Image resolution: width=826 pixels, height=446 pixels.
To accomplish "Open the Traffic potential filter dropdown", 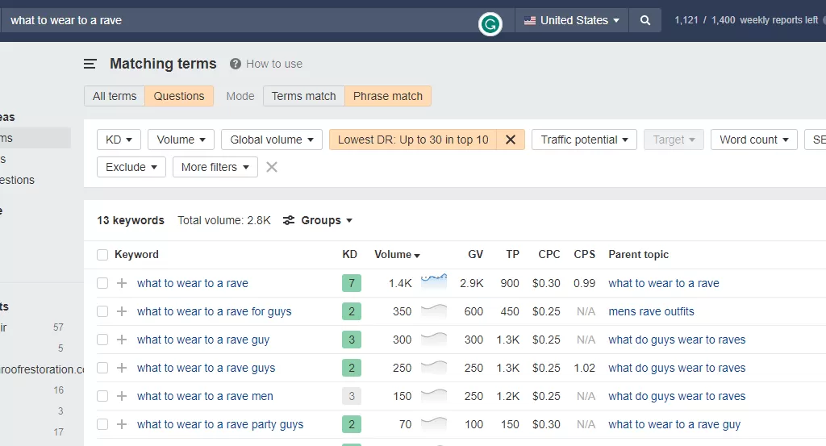I will pyautogui.click(x=584, y=140).
